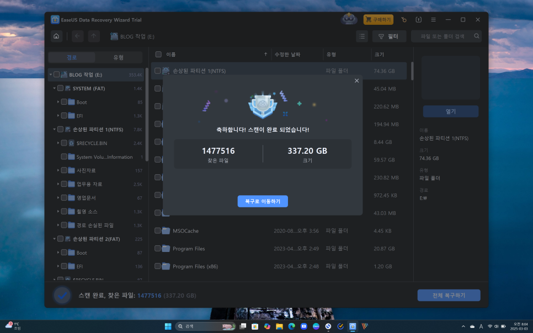Screen dimensions: 533x333
Task: Click the $RECYCLE.BIN recycle icon in tree
Action: [71, 143]
